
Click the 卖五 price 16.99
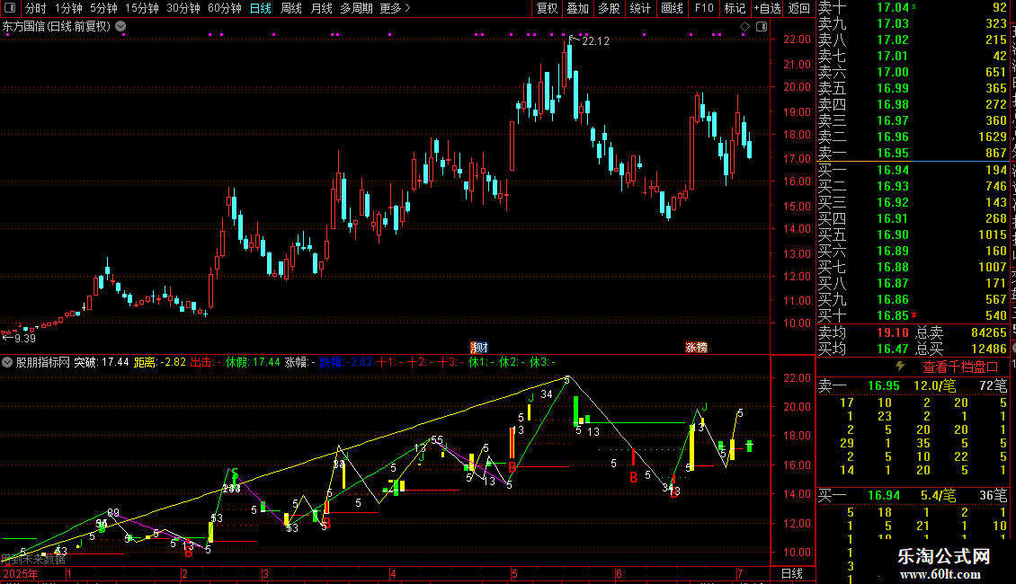pos(892,88)
